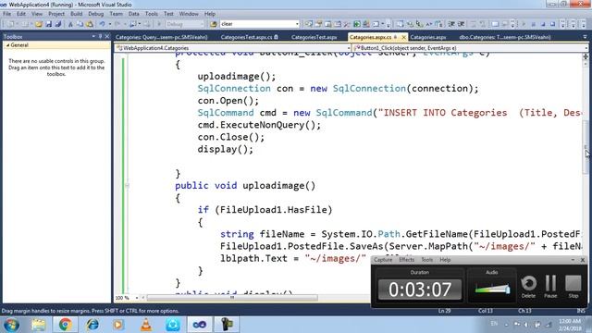The image size is (592, 333).
Task: Switch to the CategoriesTest.aspx.cs tab
Action: 249,37
